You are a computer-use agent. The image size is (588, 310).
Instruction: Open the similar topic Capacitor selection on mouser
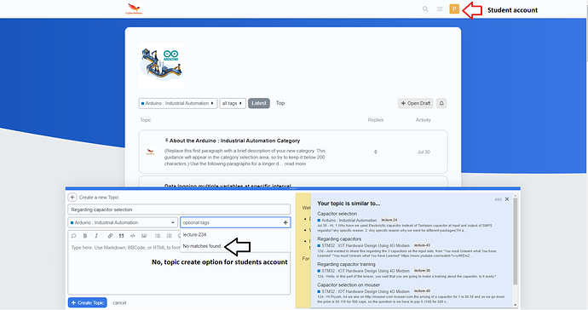pyautogui.click(x=349, y=285)
